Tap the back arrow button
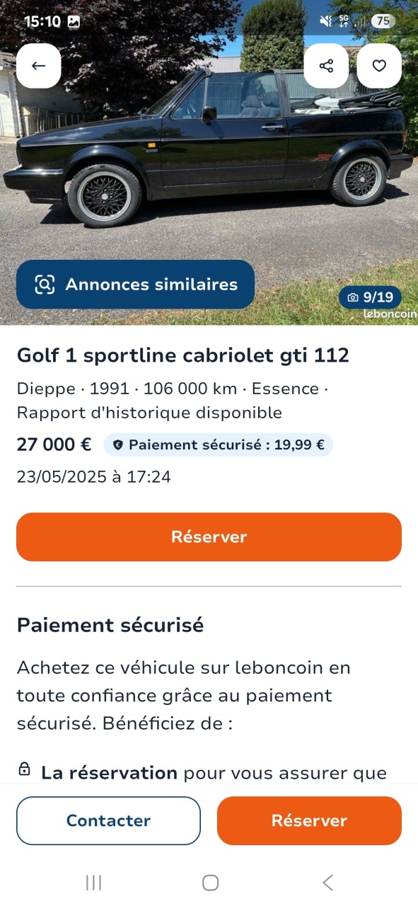This screenshot has width=418, height=906. [x=38, y=66]
